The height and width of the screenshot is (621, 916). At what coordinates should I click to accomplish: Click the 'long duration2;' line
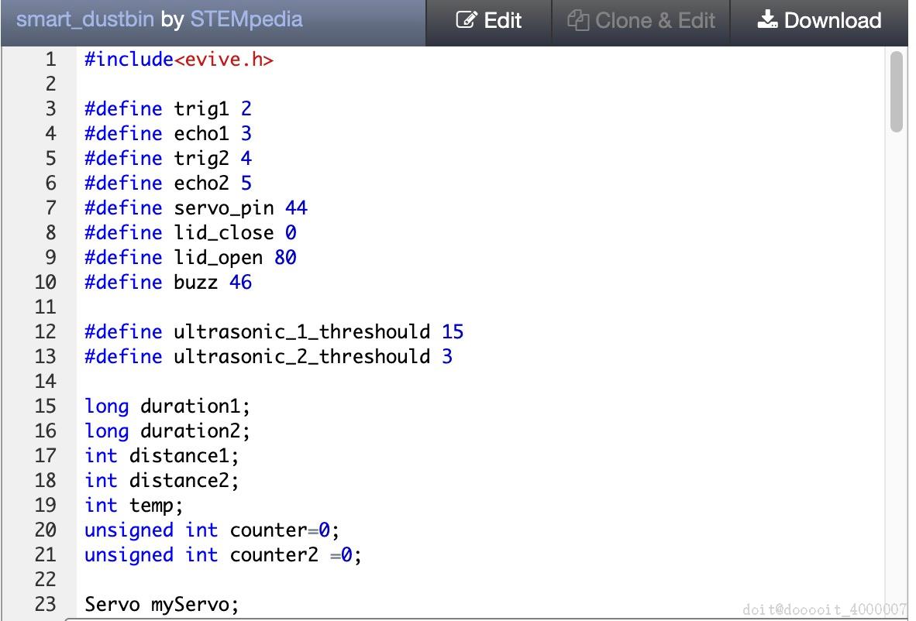[x=167, y=431]
